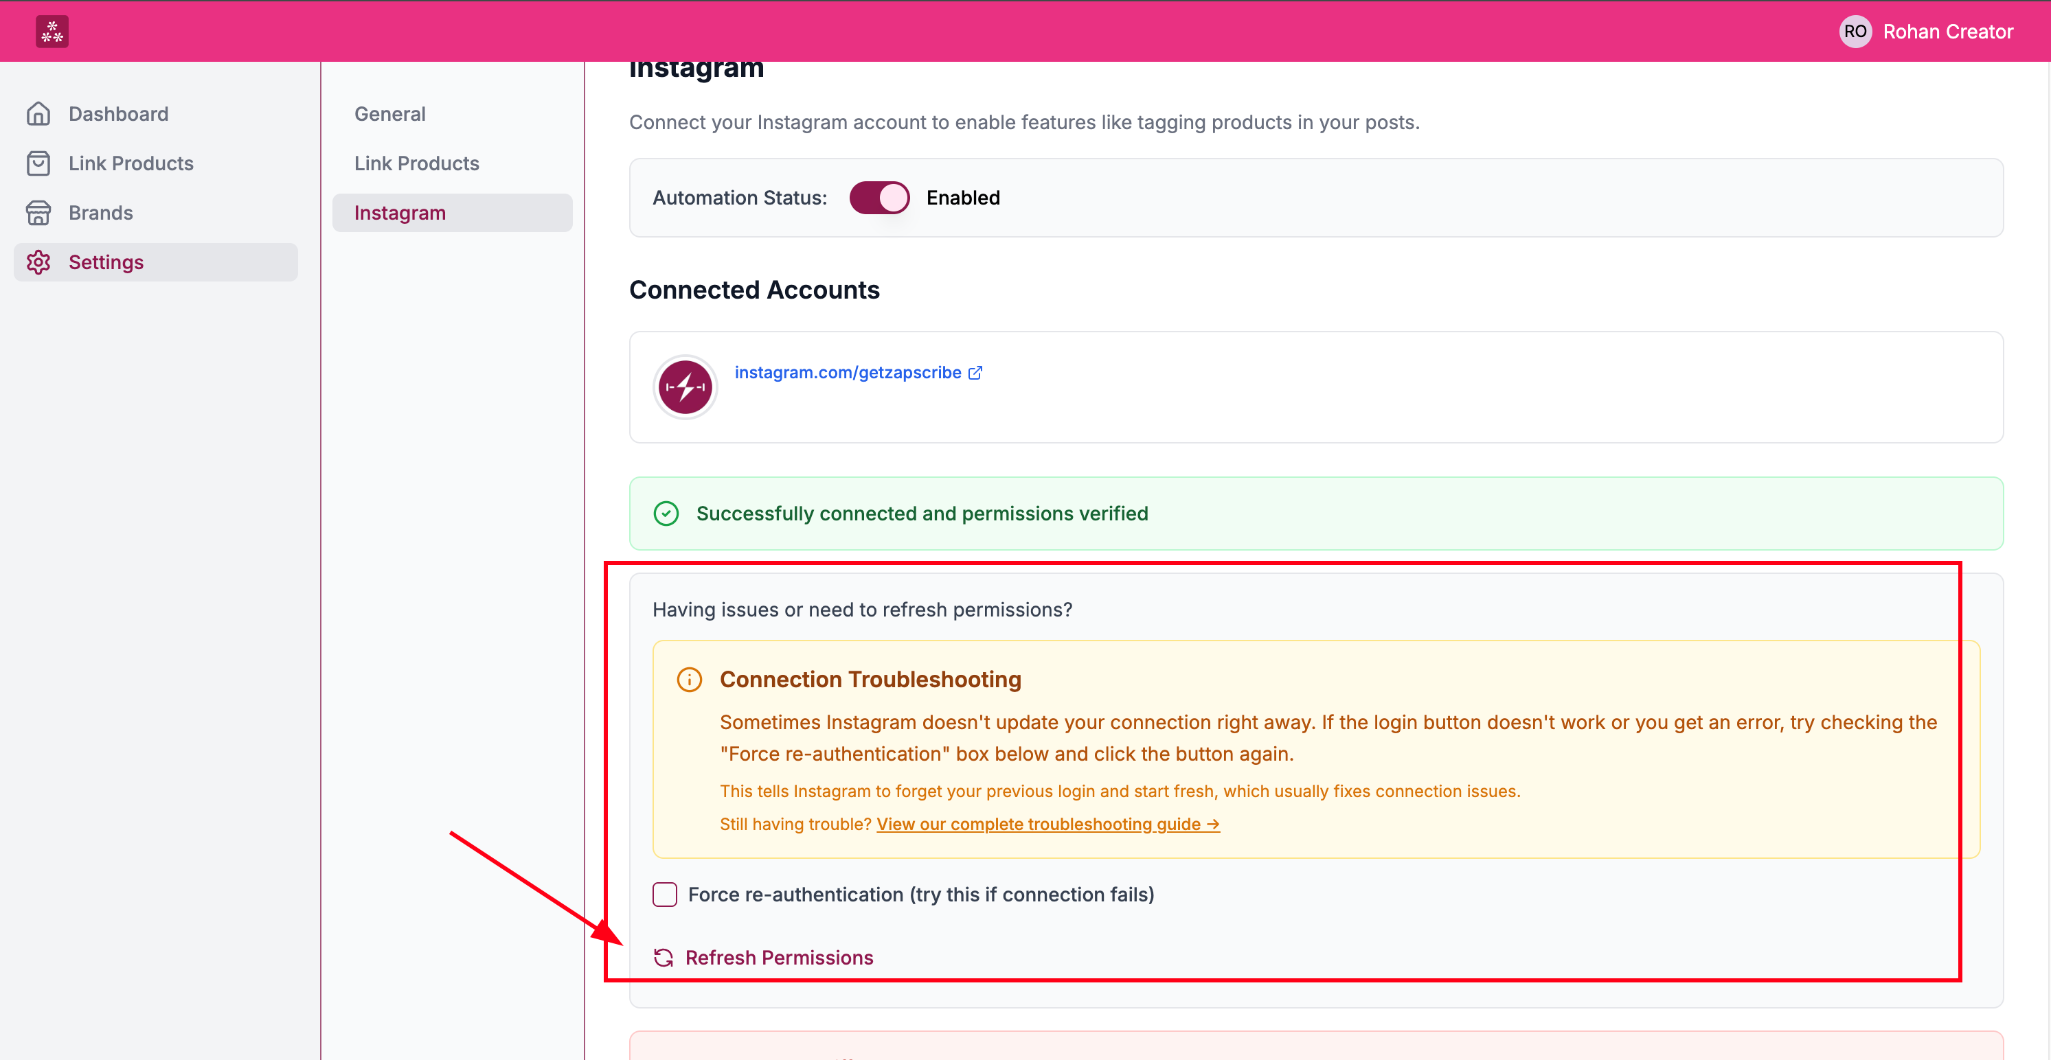Click the app logo in the header
2051x1060 pixels.
(x=52, y=32)
